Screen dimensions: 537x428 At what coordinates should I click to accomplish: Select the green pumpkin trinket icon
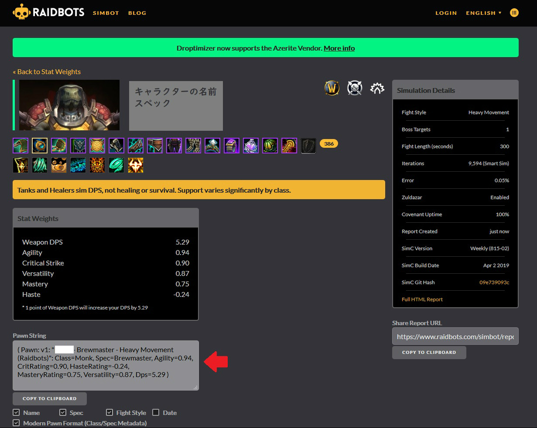(x=270, y=145)
